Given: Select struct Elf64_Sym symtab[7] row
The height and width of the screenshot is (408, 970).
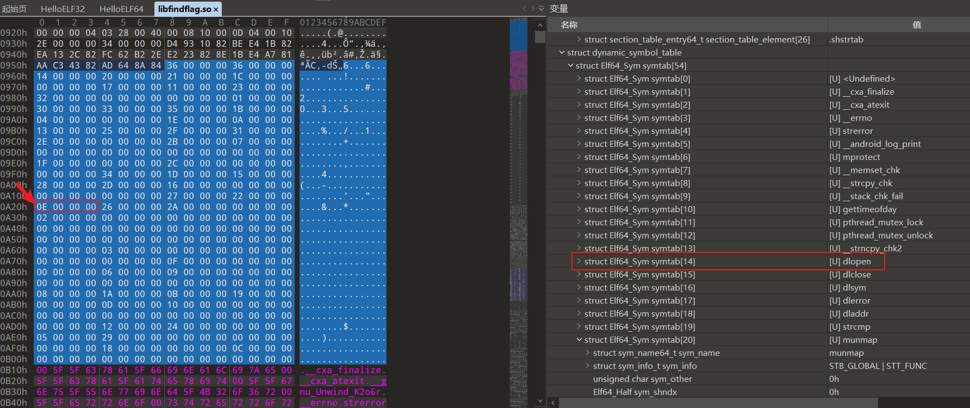Looking at the screenshot, I should 758,170.
